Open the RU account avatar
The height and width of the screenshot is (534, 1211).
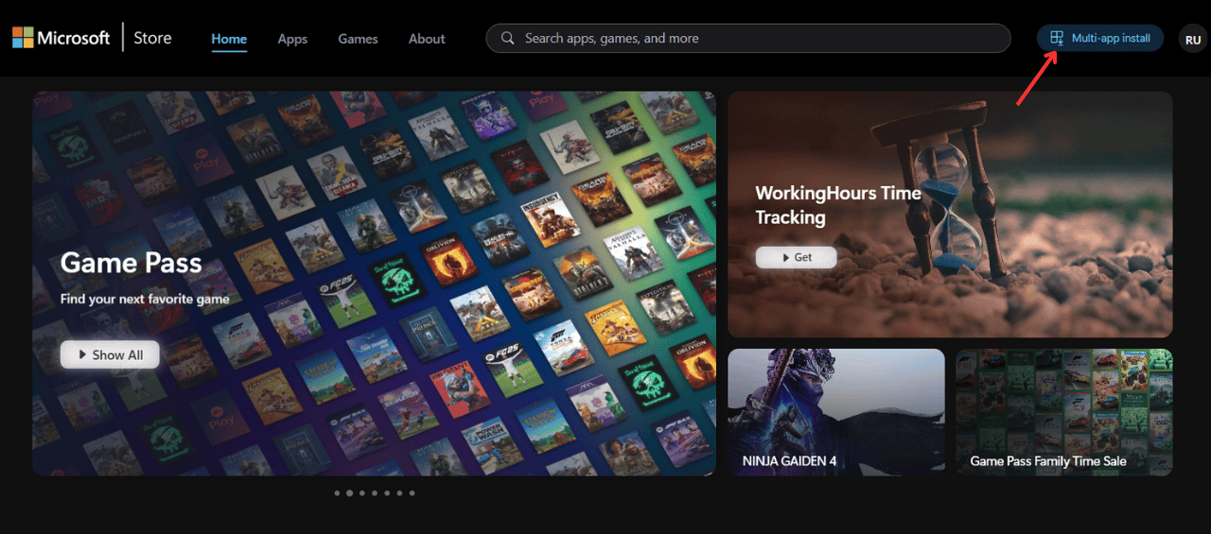[x=1192, y=40]
